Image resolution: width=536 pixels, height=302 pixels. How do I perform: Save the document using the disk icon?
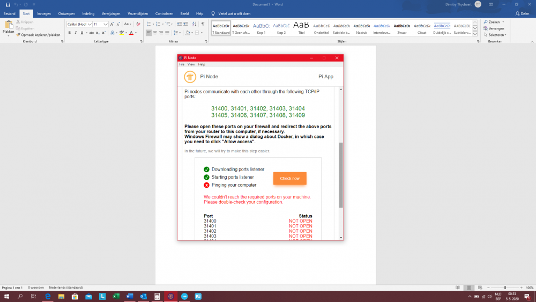(8, 4)
